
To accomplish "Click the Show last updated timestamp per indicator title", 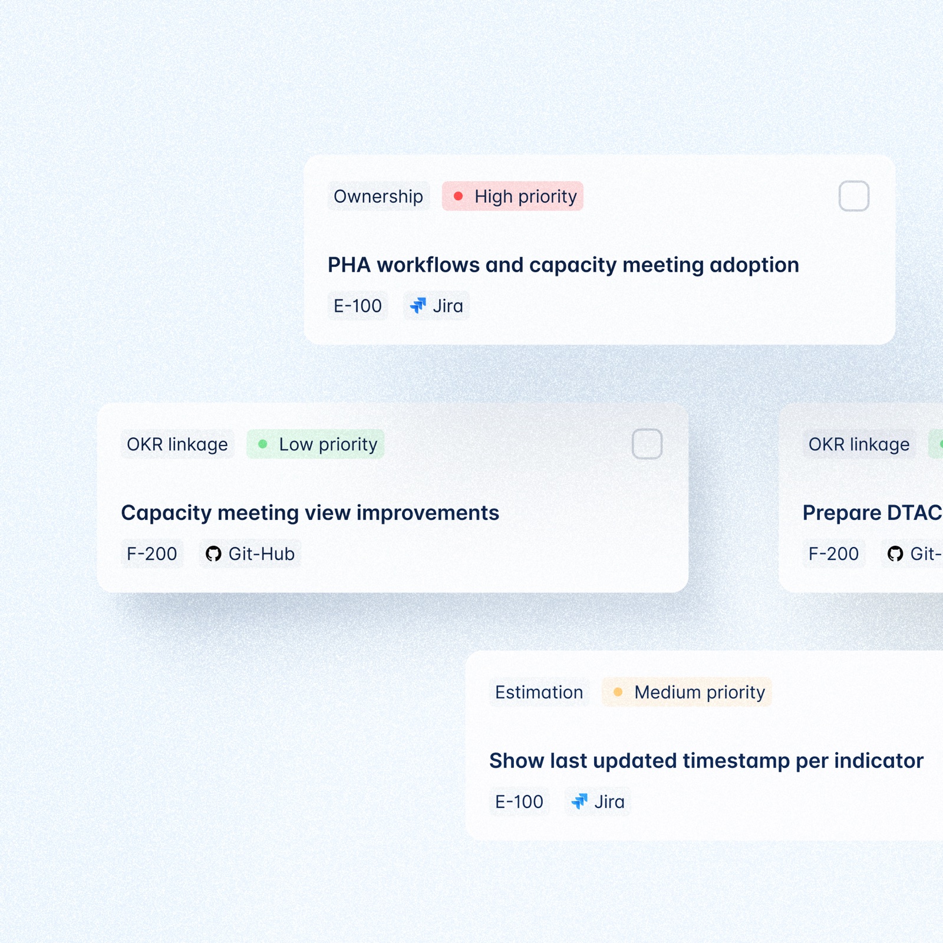I will tap(707, 760).
